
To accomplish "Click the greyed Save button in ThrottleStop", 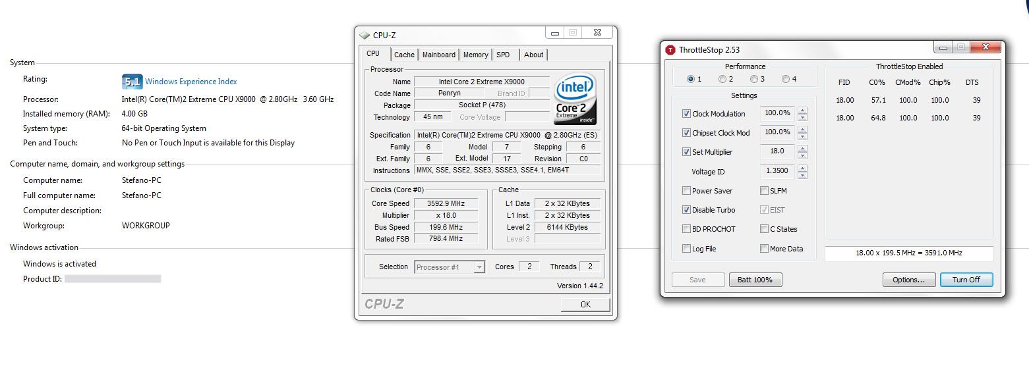I will coord(697,280).
